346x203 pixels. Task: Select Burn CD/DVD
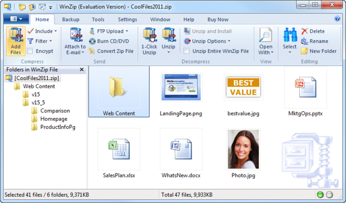tap(109, 41)
